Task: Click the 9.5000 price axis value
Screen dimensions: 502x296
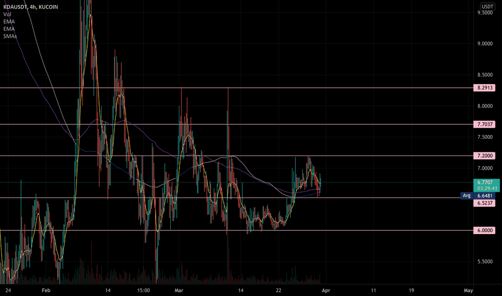Action: point(485,13)
